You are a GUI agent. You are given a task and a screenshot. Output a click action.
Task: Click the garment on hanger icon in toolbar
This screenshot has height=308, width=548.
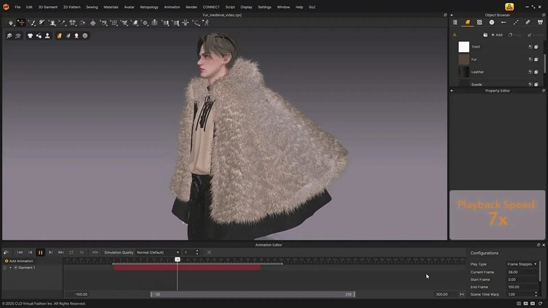[x=93, y=23]
